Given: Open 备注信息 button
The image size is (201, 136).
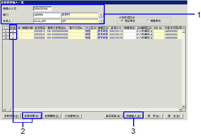Looking at the screenshot, I should (x=113, y=116).
